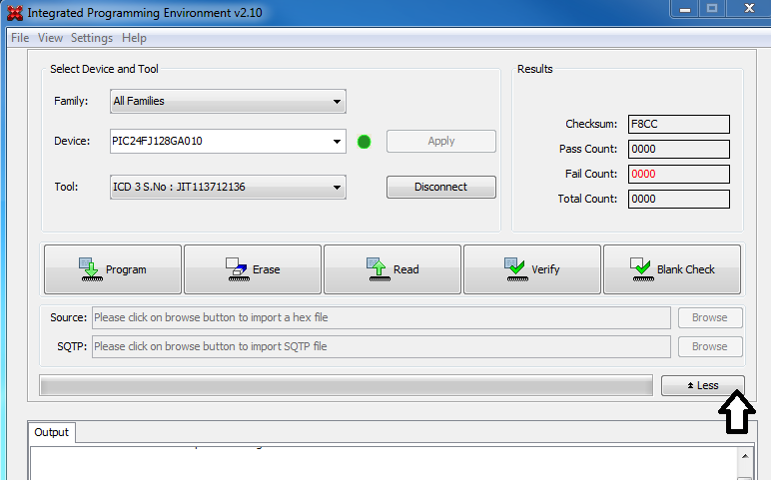This screenshot has width=771, height=480.
Task: Open the View menu
Action: (50, 38)
